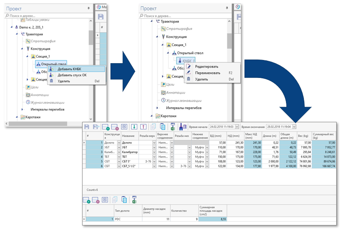Open the Время окончания date dropdown
343x233 pixels.
pyautogui.click(x=294, y=127)
